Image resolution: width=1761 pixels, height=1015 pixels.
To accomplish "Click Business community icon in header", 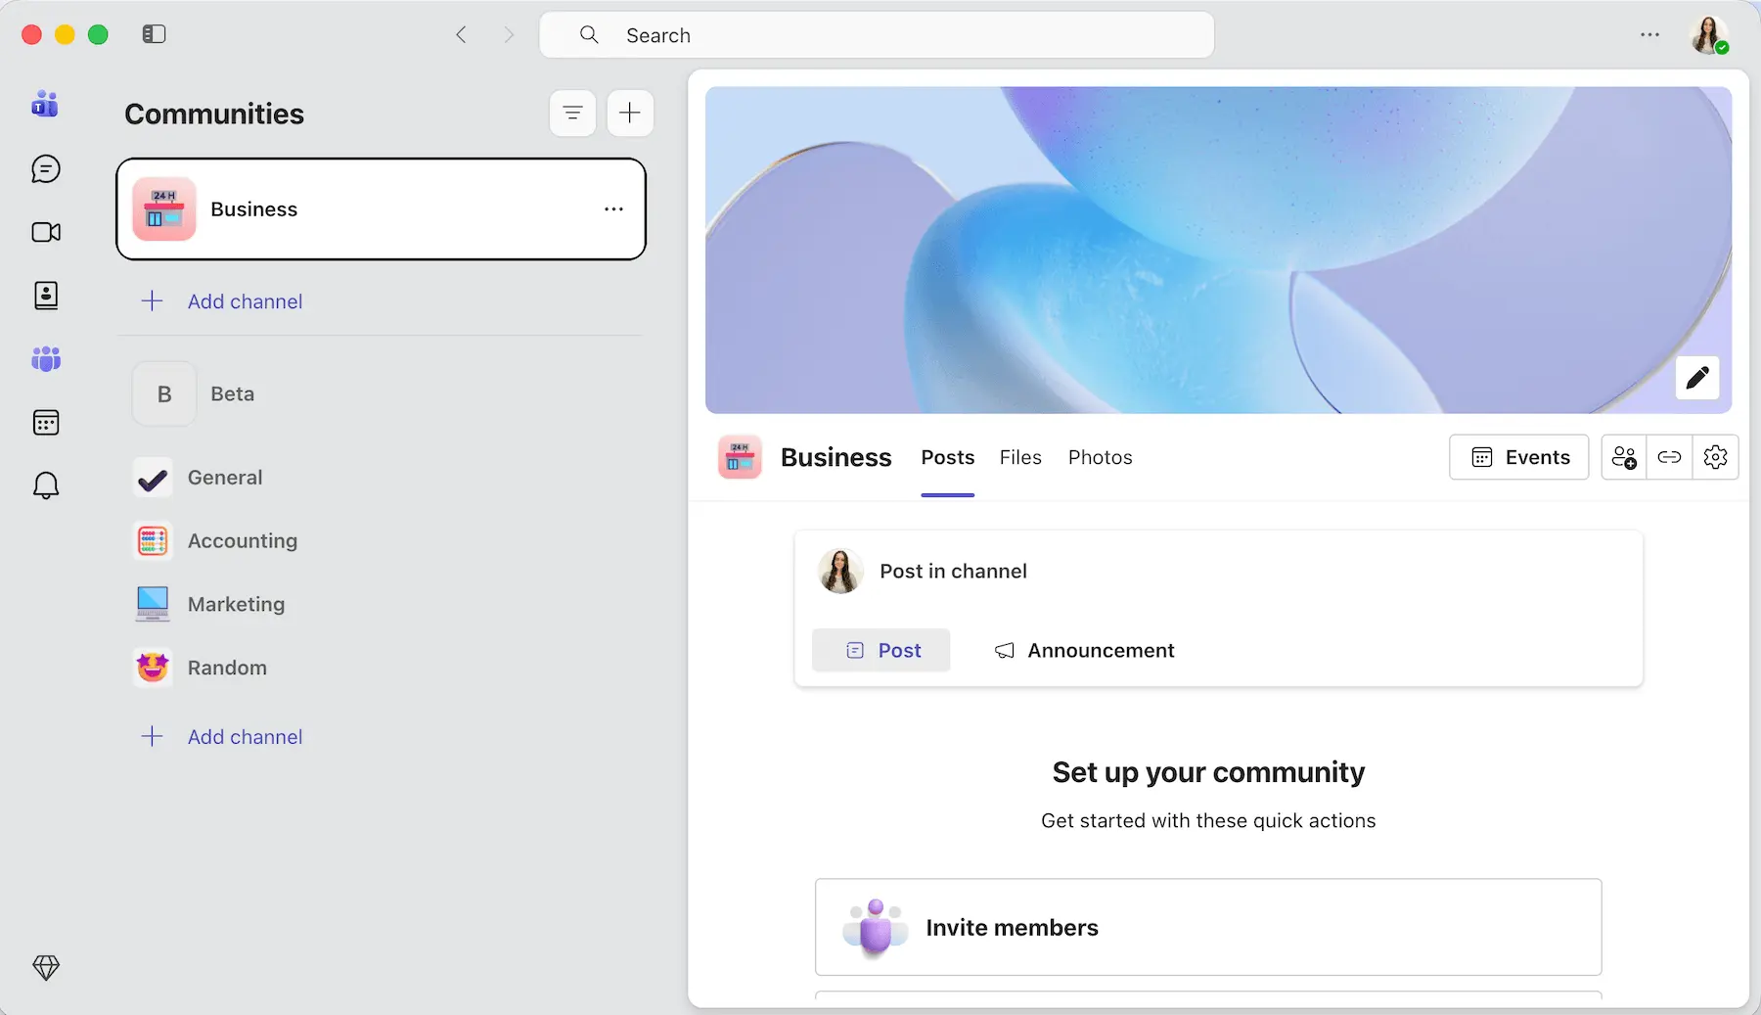I will pos(740,457).
